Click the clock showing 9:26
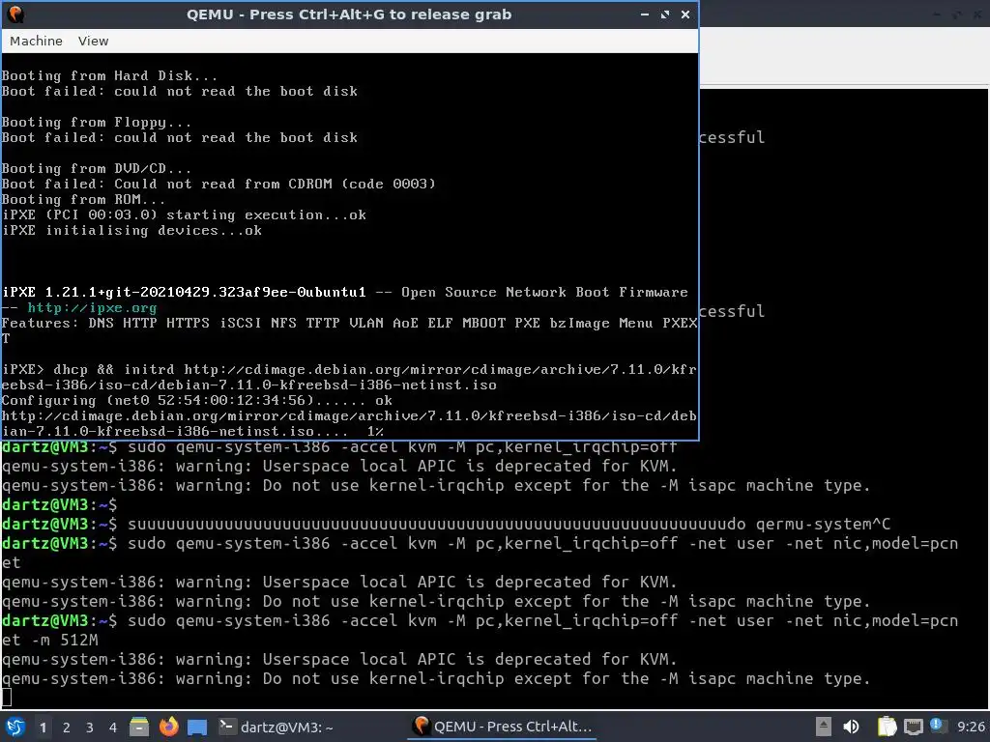The width and height of the screenshot is (990, 742). coord(971,727)
